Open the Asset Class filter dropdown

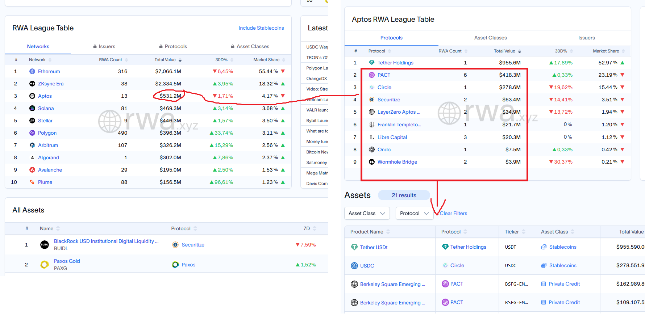[x=367, y=213]
